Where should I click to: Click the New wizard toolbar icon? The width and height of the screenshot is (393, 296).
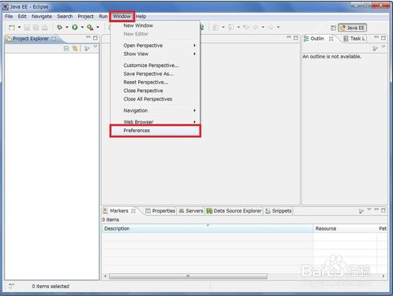[x=12, y=28]
